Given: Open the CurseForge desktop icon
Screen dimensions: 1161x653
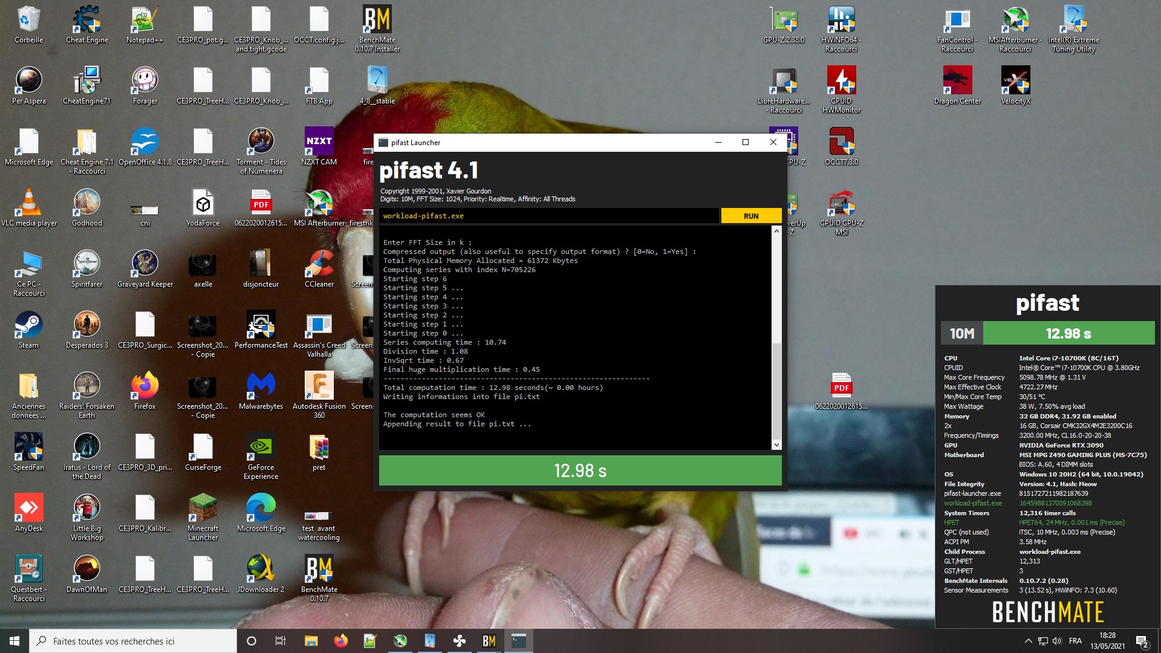Looking at the screenshot, I should [203, 452].
